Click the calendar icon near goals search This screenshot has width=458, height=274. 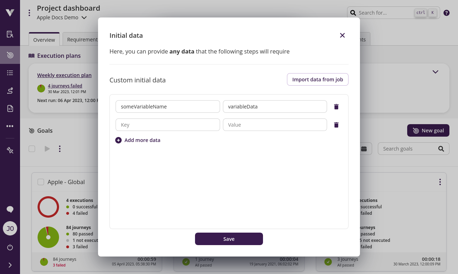[364, 149]
